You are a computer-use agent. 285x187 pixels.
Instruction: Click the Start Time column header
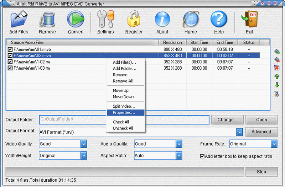pyautogui.click(x=199, y=42)
